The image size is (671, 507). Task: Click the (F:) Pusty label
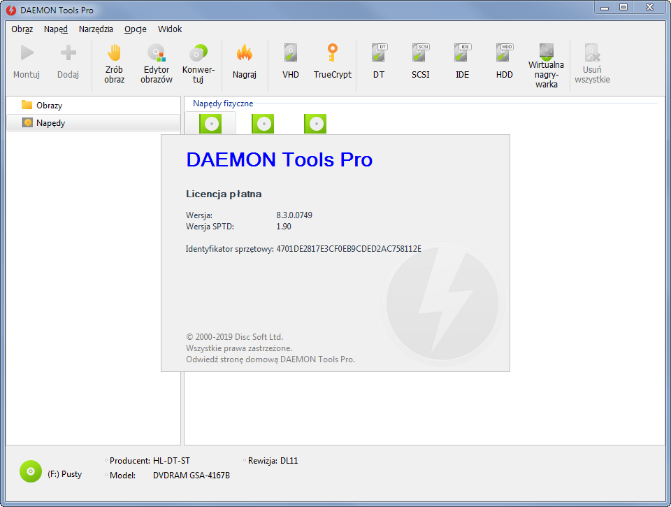click(64, 474)
